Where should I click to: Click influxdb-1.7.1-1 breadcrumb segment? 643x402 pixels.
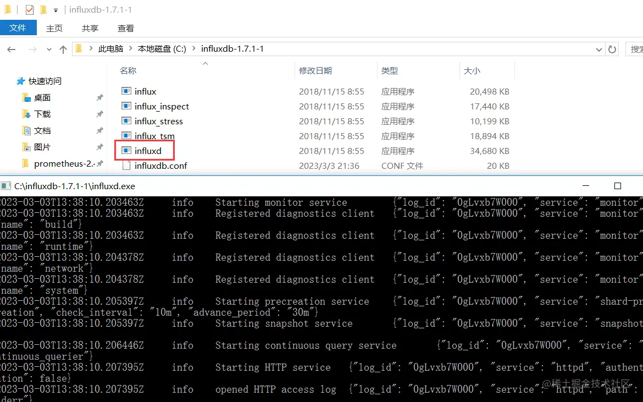(232, 49)
